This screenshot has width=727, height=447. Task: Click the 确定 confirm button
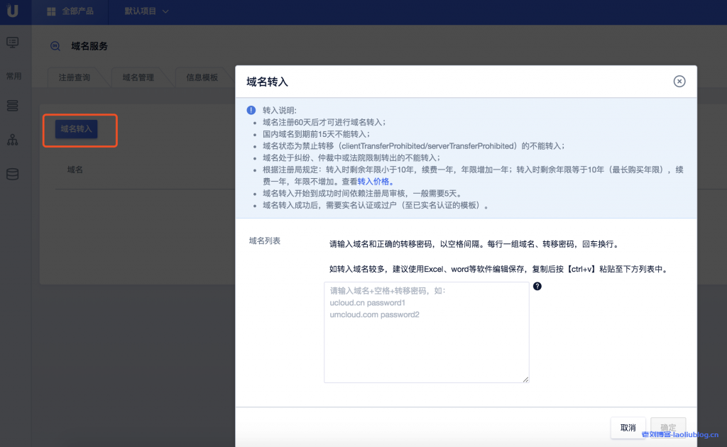[x=667, y=427]
